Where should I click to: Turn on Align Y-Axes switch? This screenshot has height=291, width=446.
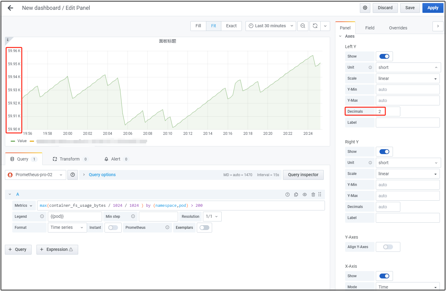click(388, 247)
